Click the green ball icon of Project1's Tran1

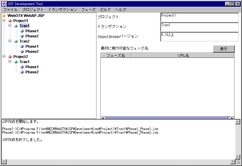[x=16, y=26]
